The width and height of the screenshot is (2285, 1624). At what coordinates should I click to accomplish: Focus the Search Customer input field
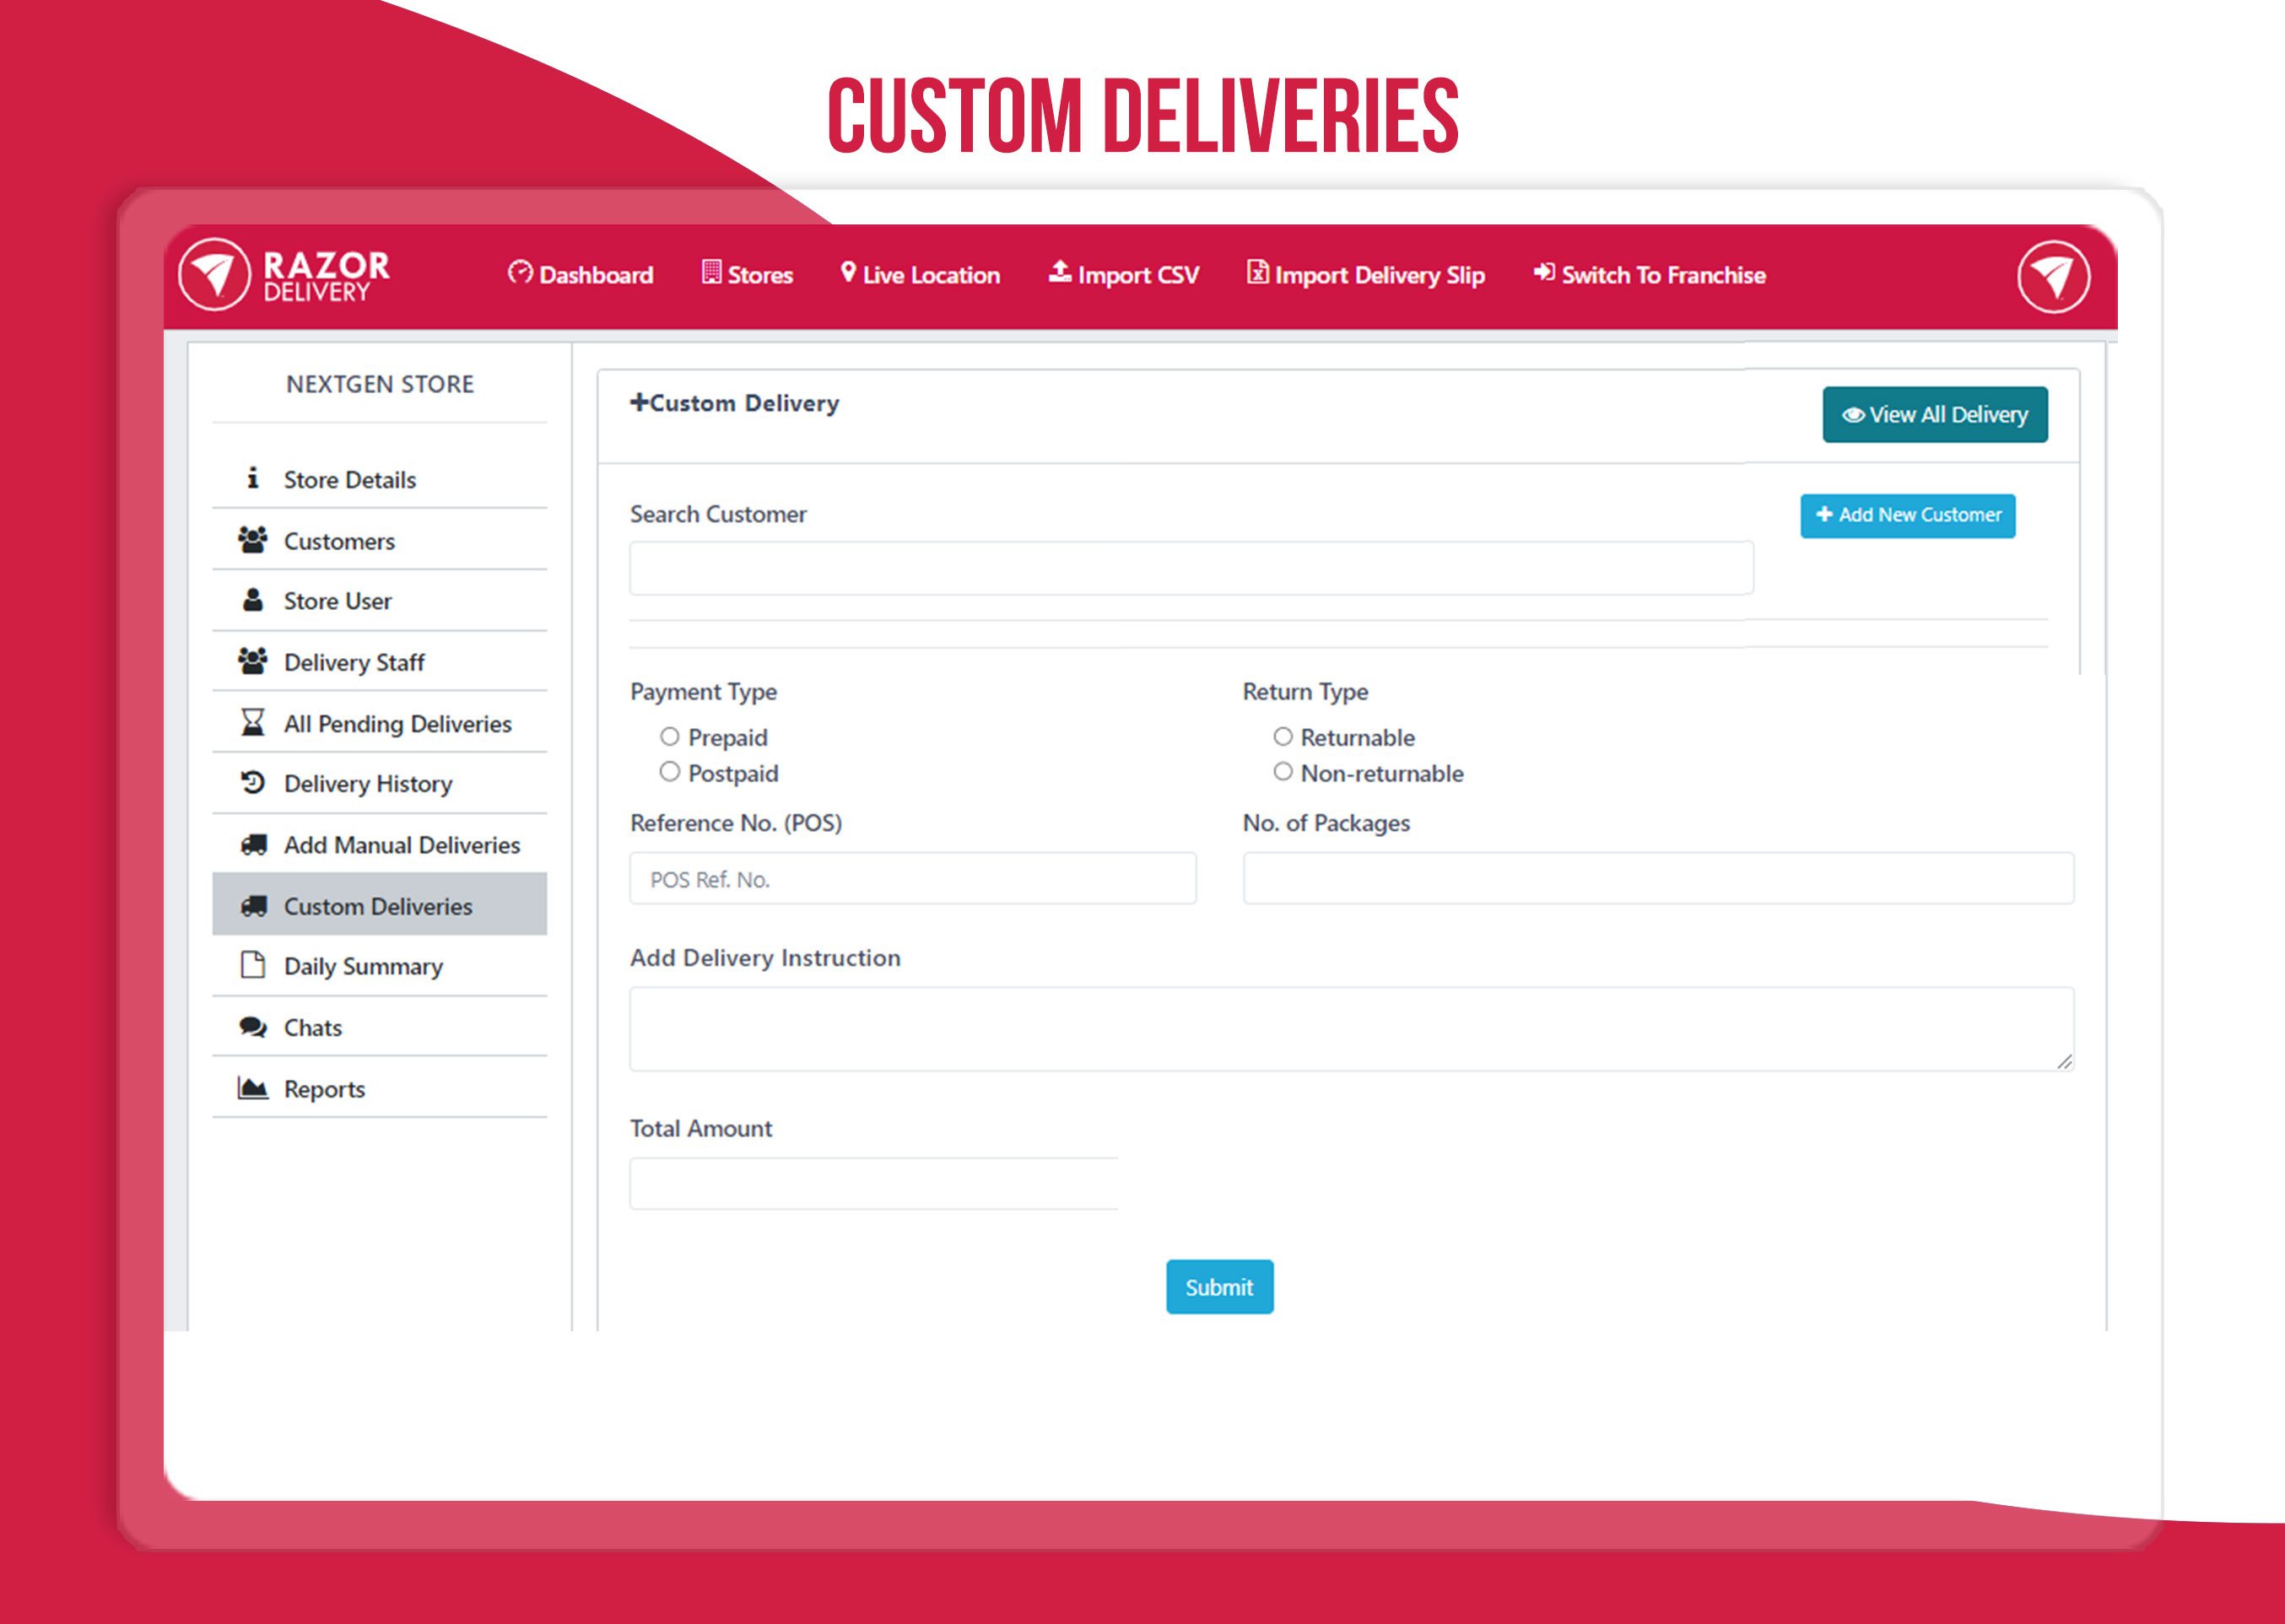pos(1190,569)
